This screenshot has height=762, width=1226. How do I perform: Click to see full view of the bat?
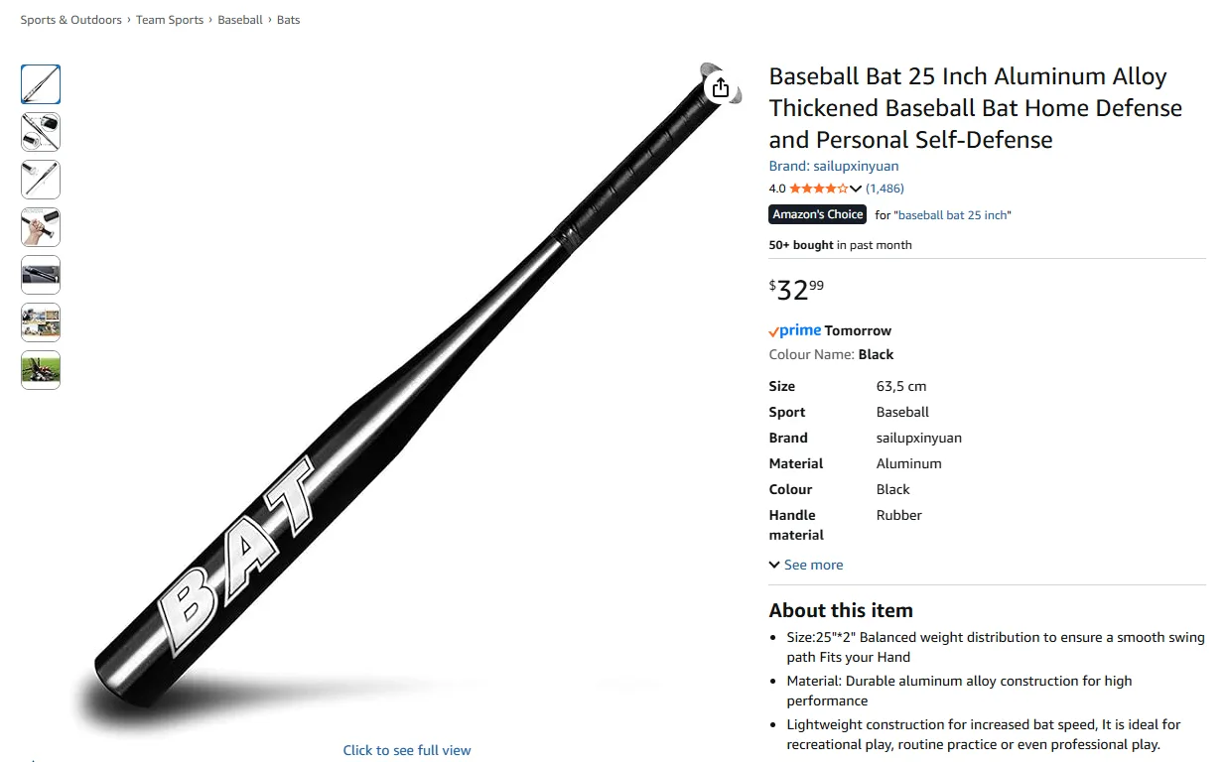[406, 749]
